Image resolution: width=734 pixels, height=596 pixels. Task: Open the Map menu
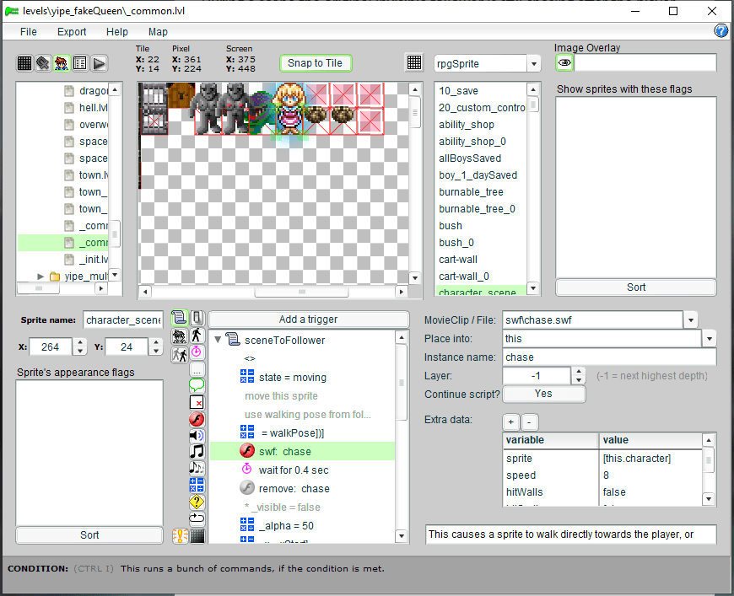tap(158, 32)
